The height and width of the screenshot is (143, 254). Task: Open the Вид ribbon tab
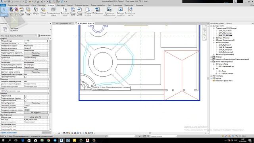109,5
